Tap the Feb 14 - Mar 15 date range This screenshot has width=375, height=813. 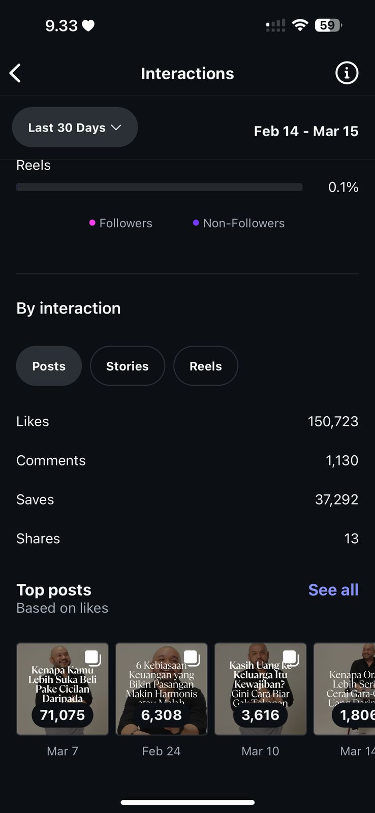click(x=306, y=131)
